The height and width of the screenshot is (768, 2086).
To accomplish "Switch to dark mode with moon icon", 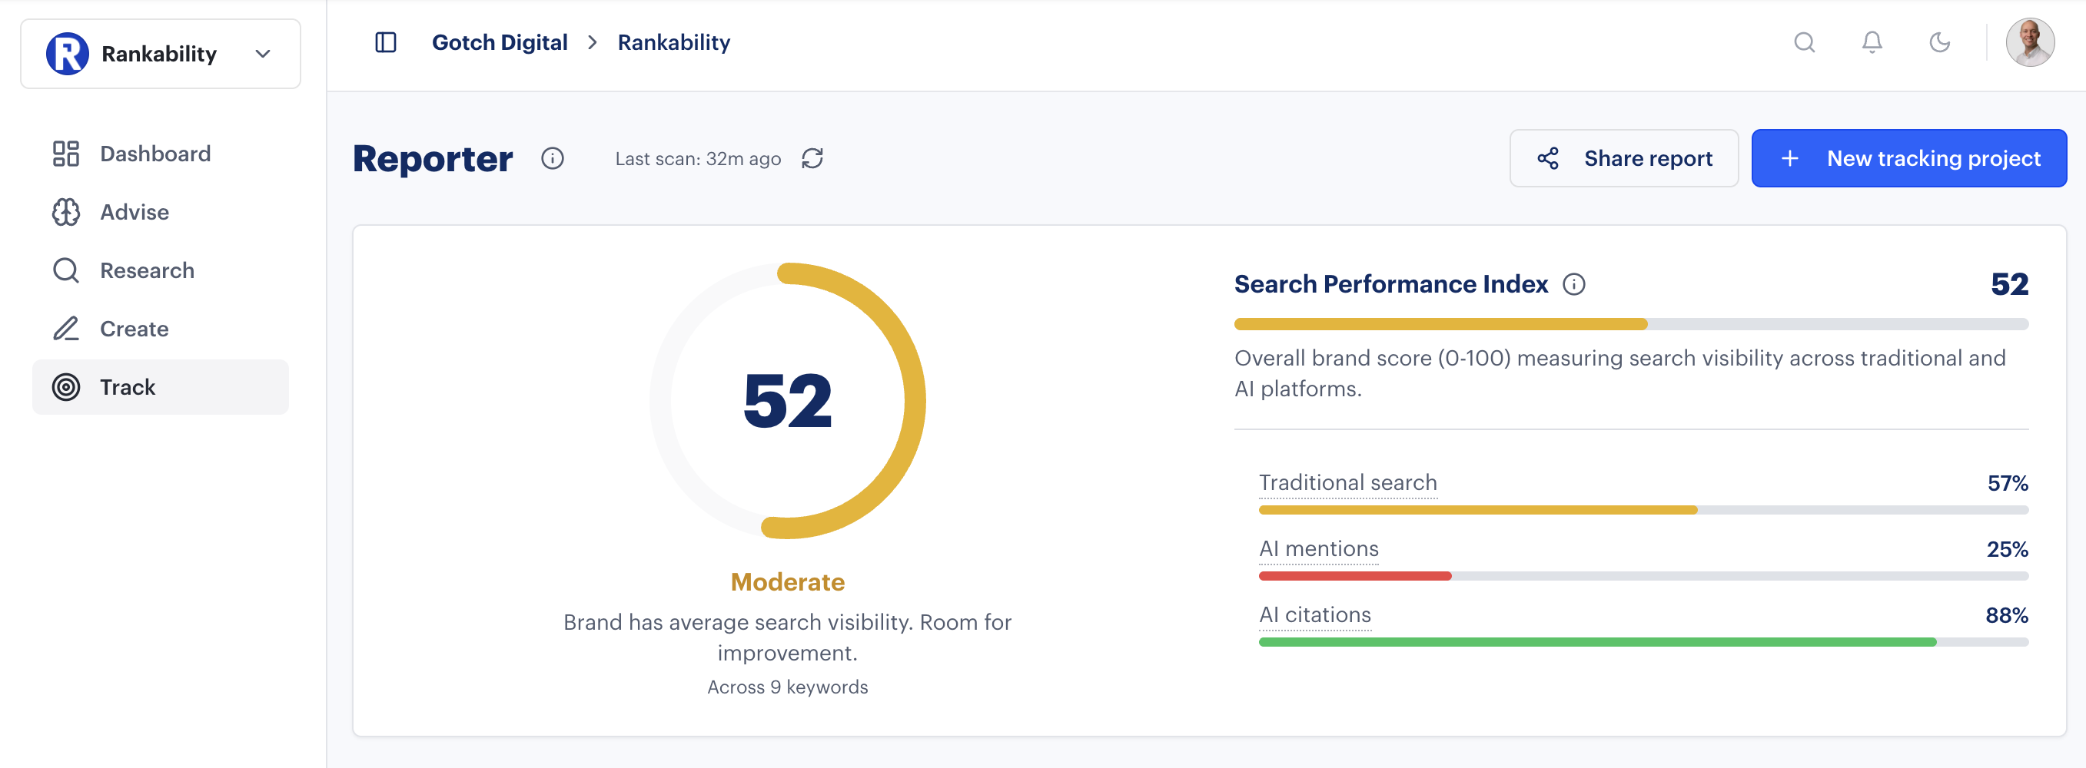I will tap(1939, 42).
